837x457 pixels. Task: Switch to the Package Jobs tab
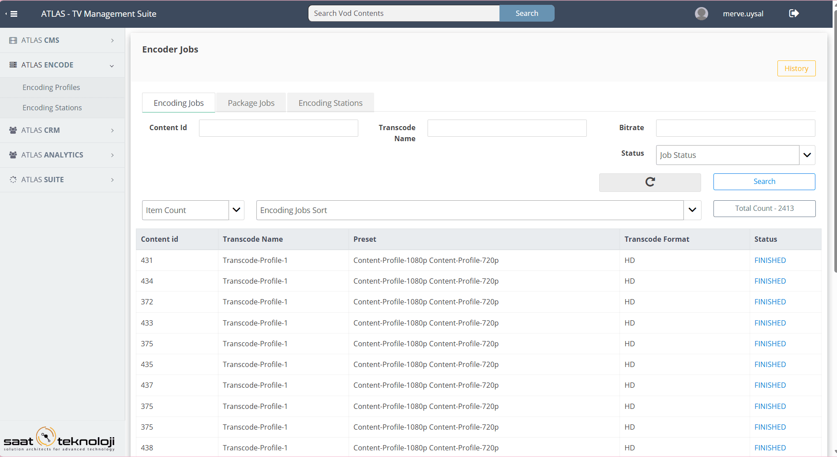click(251, 103)
